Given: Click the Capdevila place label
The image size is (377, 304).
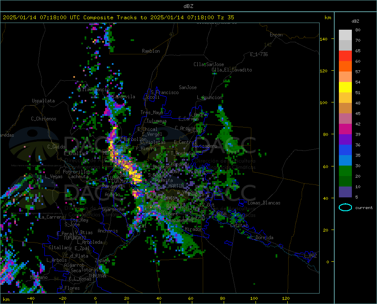Looking at the screenshot, I should tap(124, 97).
